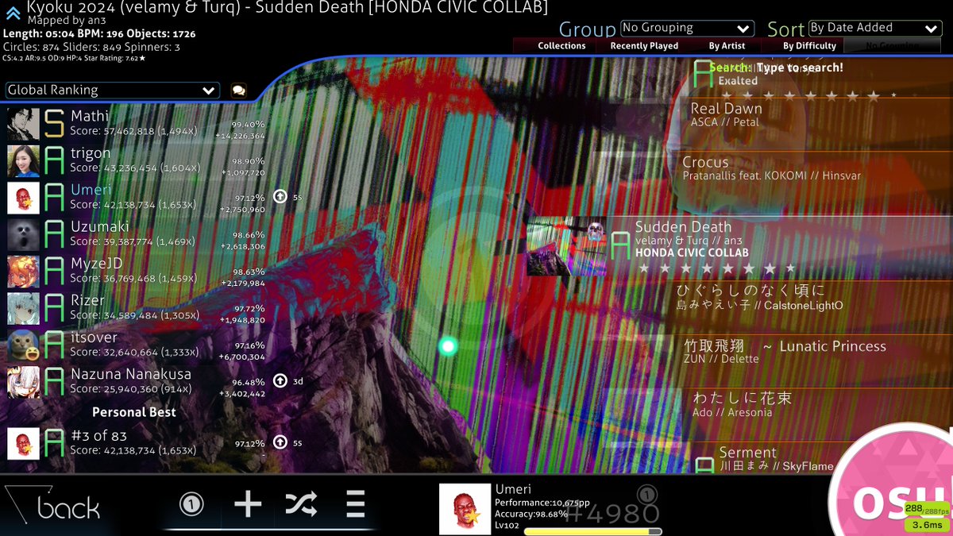
Task: Switch to the Recently Played tab
Action: [644, 46]
